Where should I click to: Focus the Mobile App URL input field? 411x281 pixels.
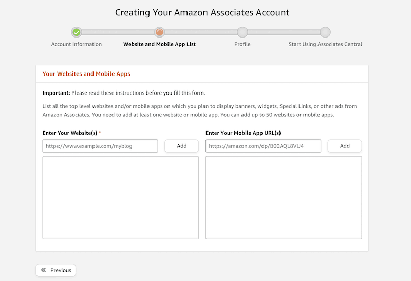pos(263,146)
